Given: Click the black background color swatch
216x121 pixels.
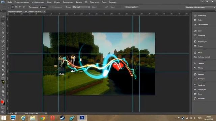Looking at the screenshot, I should [4, 104].
